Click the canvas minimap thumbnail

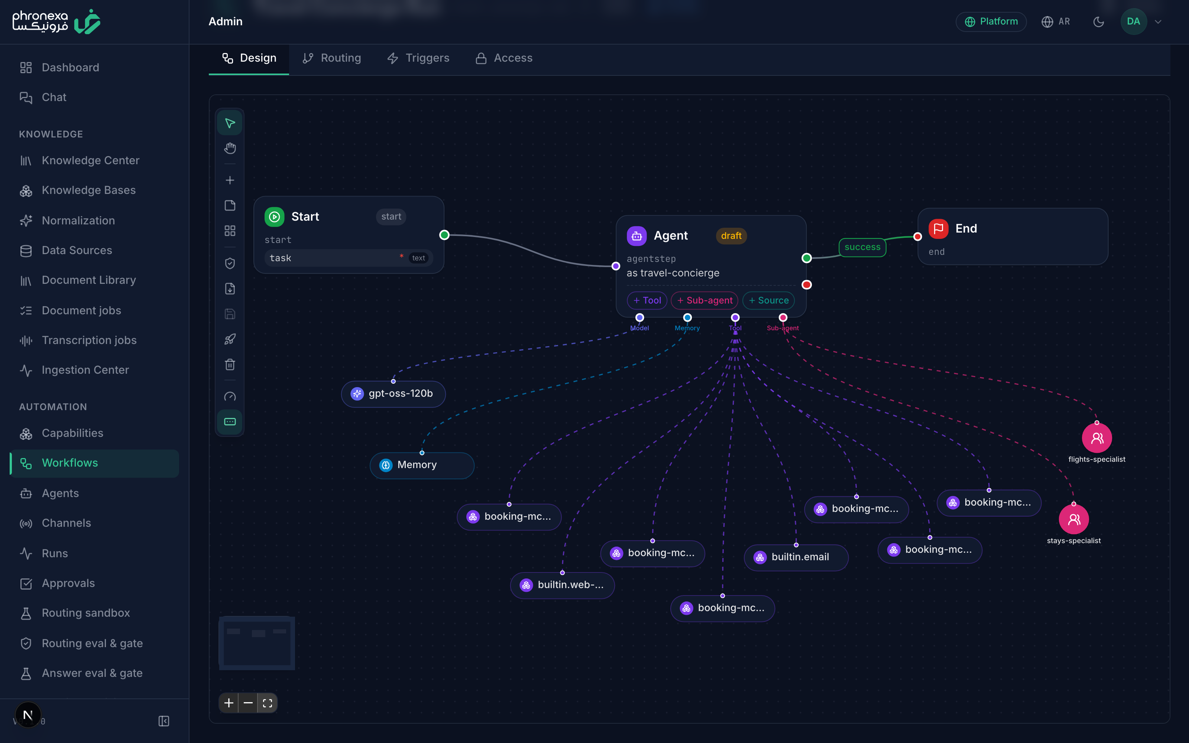pos(257,643)
